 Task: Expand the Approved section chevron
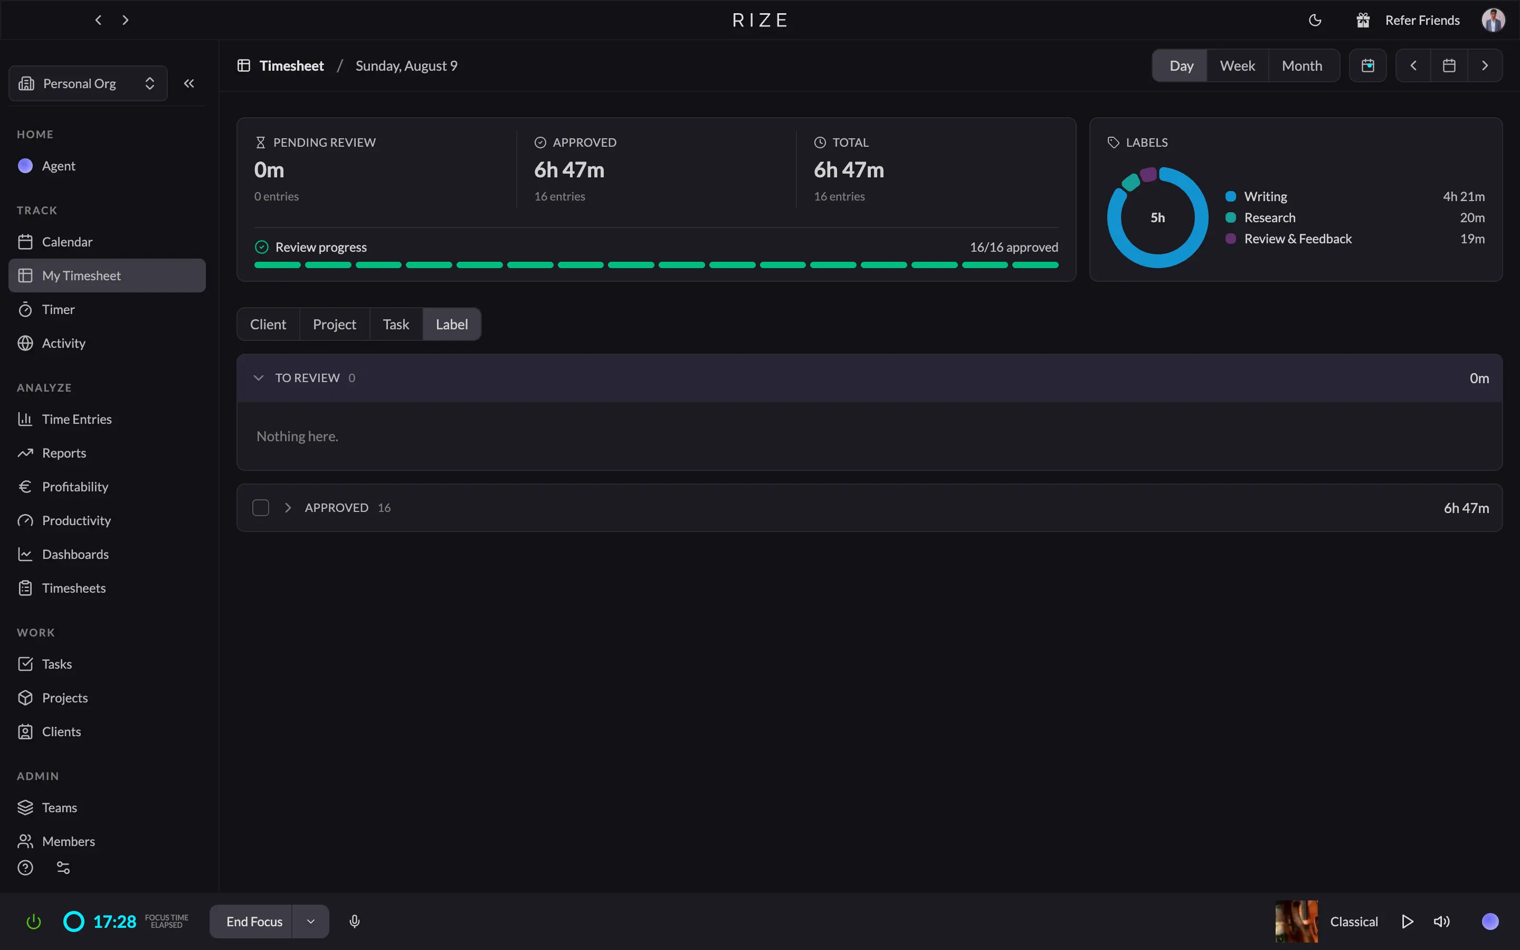point(288,508)
